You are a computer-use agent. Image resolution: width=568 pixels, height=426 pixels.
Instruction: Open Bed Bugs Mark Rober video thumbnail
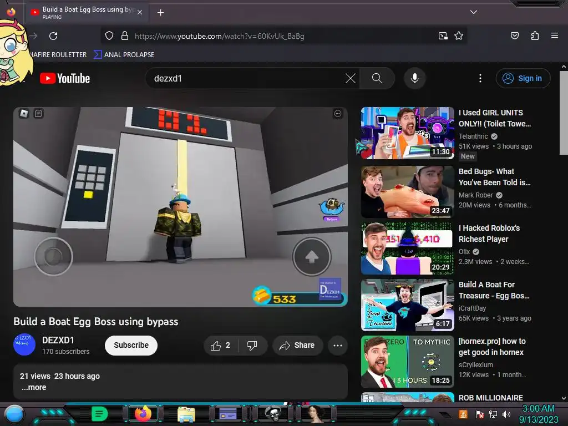(x=408, y=191)
